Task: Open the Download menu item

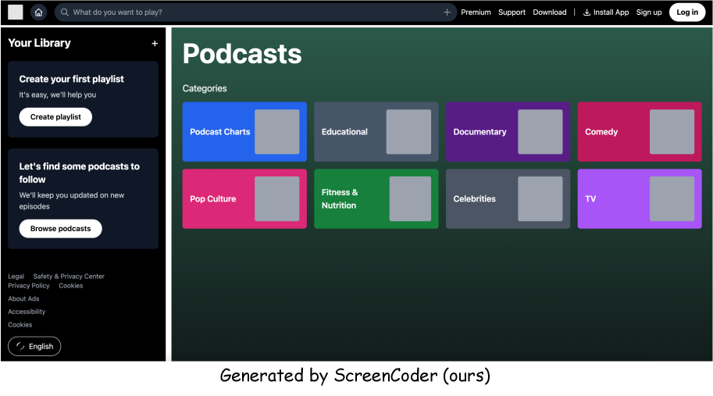Action: 550,12
